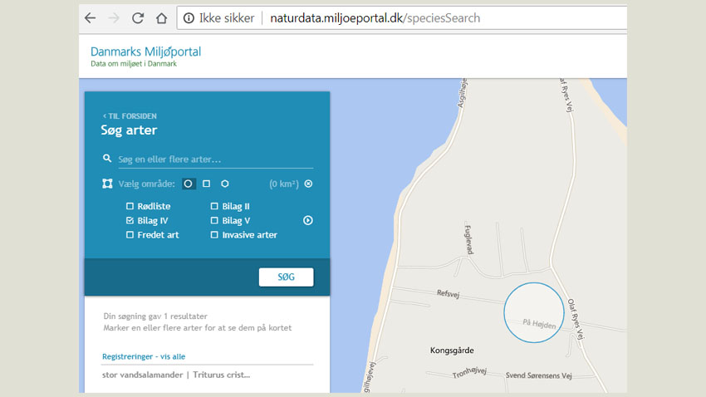The image size is (706, 397).
Task: Select the stor vandsalamander result
Action: 175,375
